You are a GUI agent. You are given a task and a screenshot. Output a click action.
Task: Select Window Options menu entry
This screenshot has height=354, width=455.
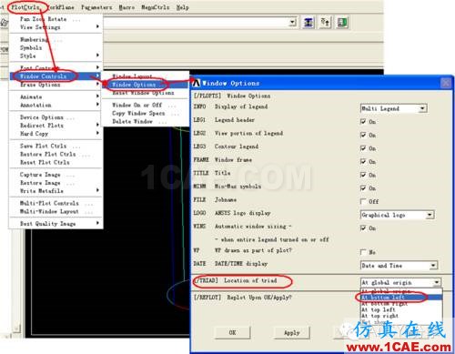pyautogui.click(x=134, y=85)
